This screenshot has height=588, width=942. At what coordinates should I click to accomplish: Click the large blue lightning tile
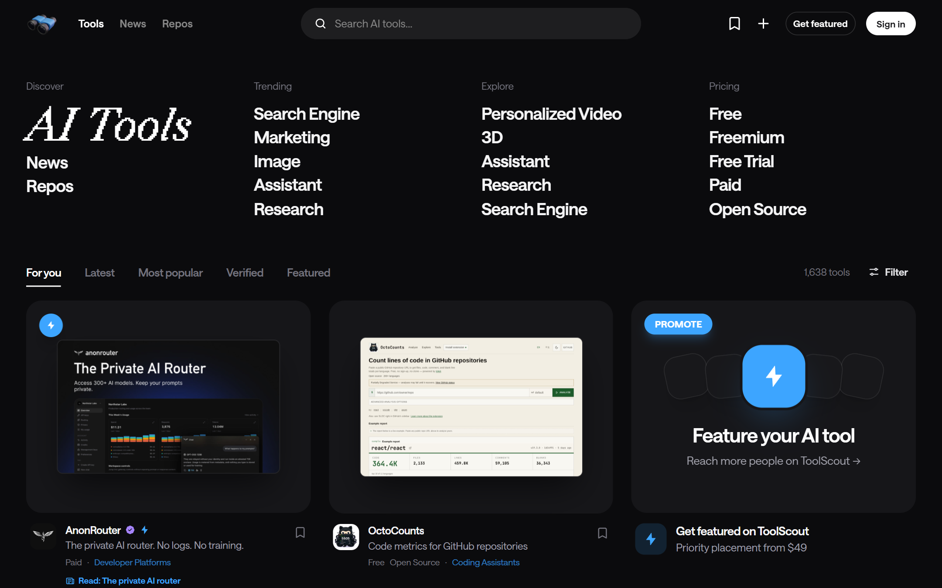click(x=774, y=376)
